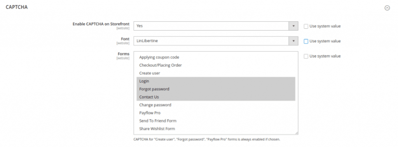Check Use system value for Font
This screenshot has height=147, width=398.
[306, 41]
